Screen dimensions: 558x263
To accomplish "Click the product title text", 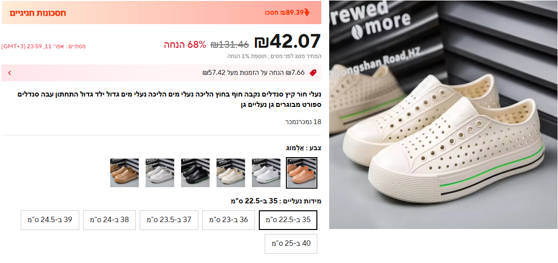I will coord(169,99).
